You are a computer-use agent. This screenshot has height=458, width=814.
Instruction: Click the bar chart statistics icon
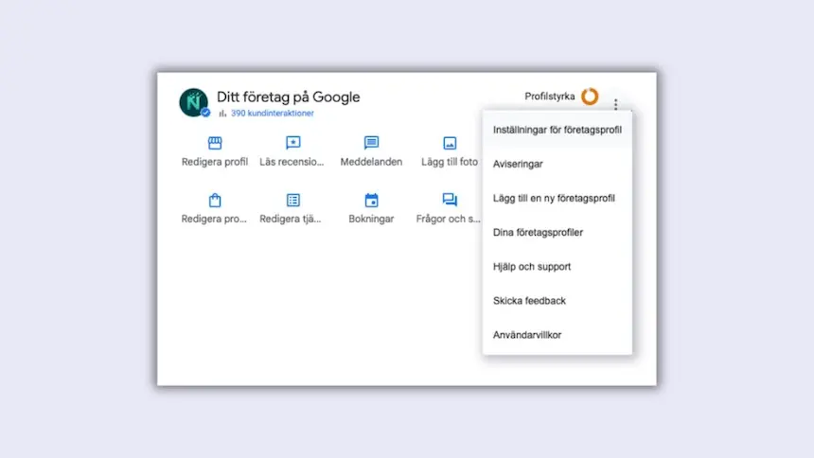pyautogui.click(x=222, y=114)
